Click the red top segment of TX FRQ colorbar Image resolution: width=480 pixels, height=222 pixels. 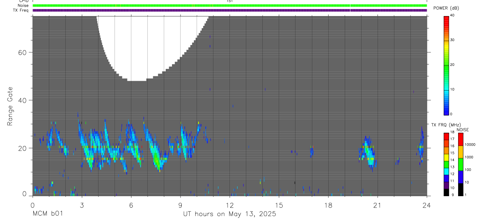point(446,137)
